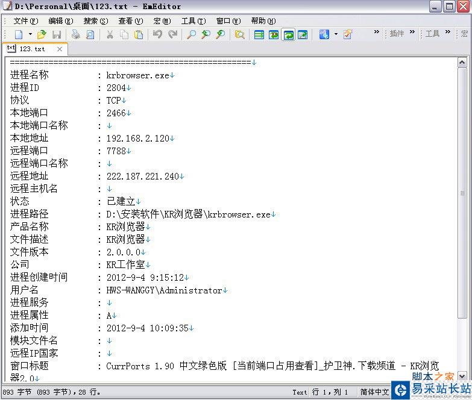Click the added time 2012-9-4 10:09:35

pyautogui.click(x=148, y=328)
